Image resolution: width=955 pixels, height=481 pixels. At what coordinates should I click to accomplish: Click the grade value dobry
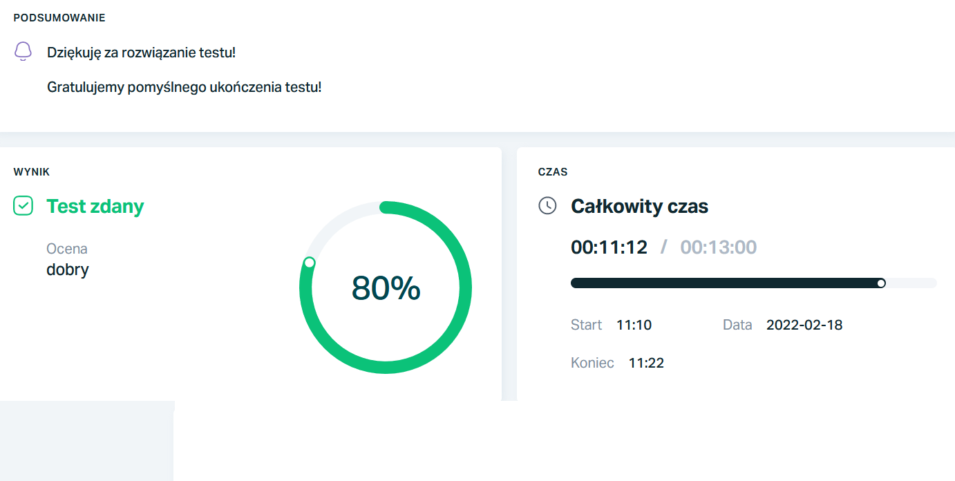[68, 270]
